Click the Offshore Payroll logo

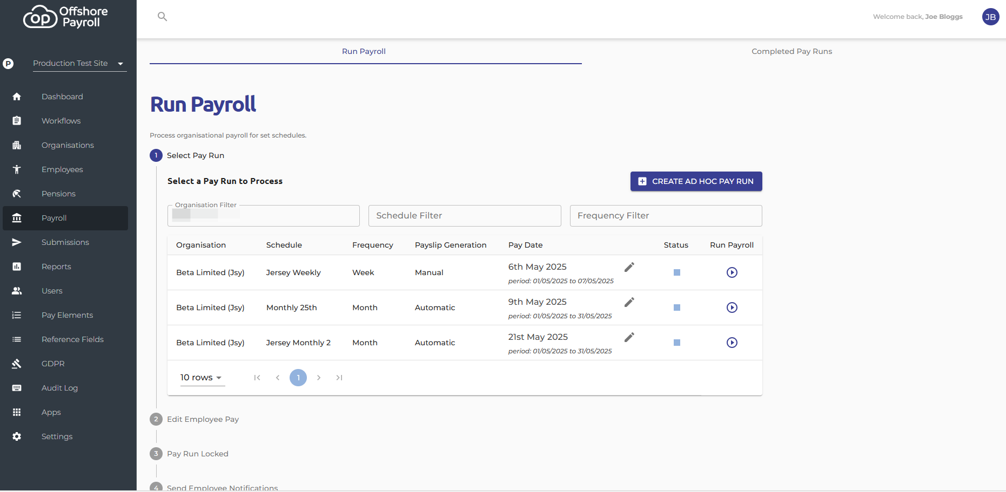[x=65, y=17]
